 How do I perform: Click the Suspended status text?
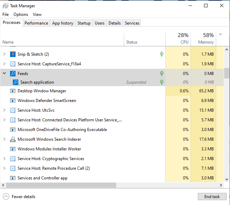pyautogui.click(x=136, y=82)
